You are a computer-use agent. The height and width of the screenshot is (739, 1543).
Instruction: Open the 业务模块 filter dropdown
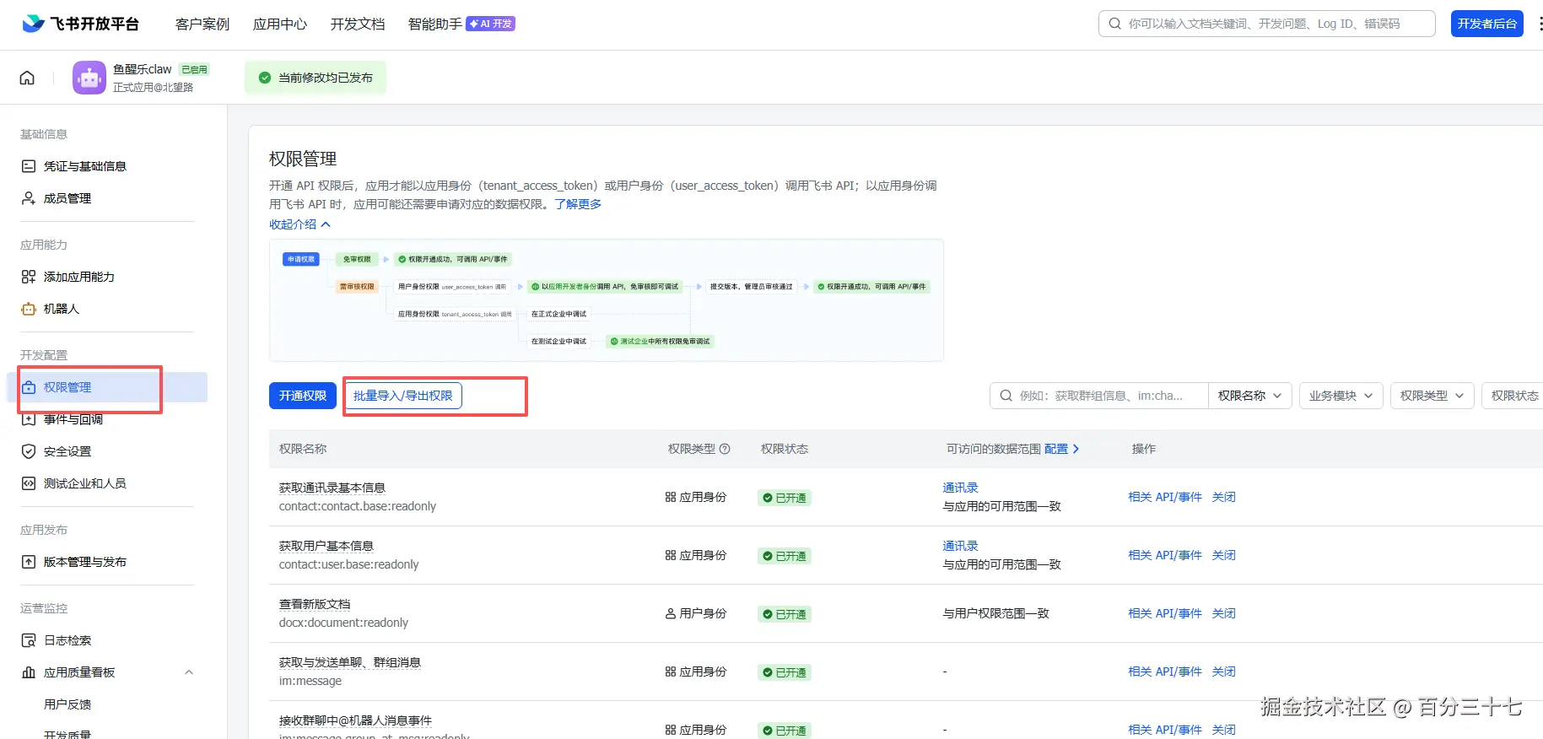tap(1341, 396)
